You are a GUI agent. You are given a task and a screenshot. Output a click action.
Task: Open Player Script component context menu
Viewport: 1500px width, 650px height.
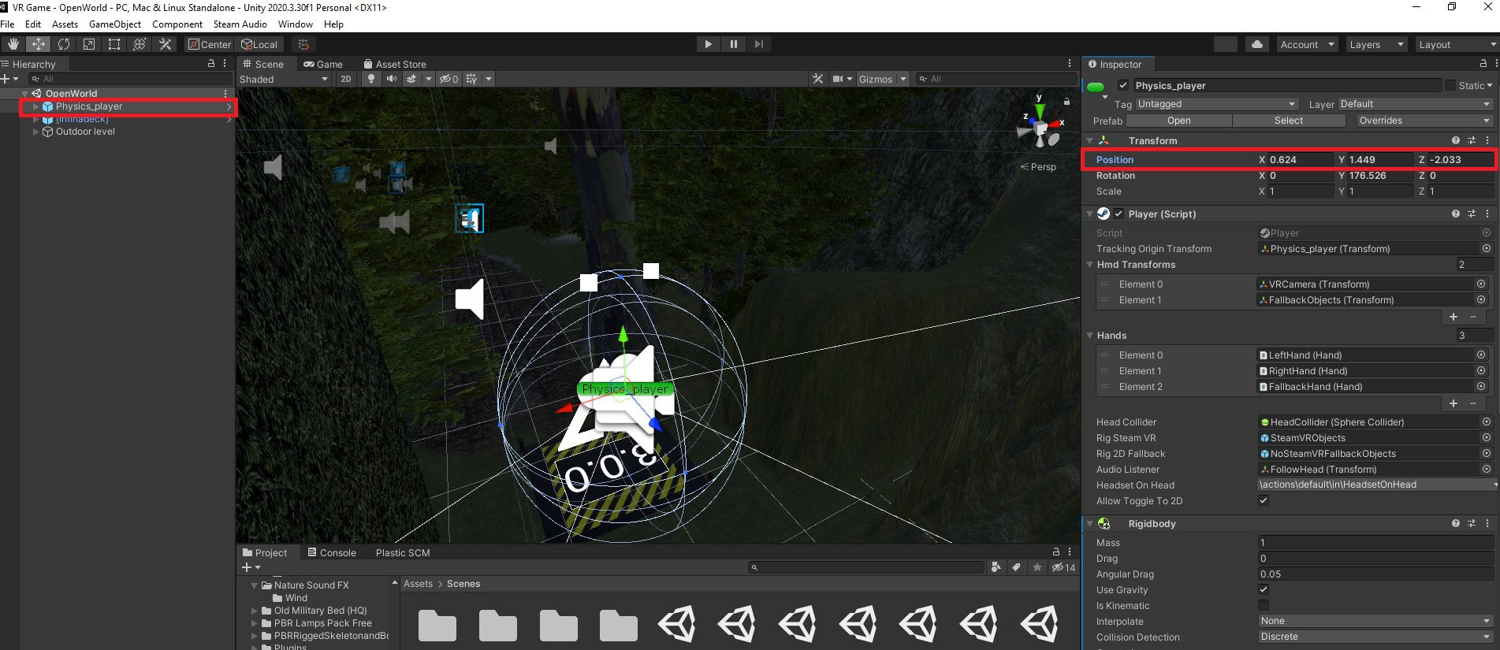[x=1487, y=214]
